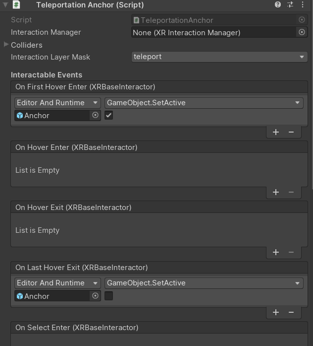
Task: Open object picker for Last Hover Exit Anchor
Action: click(x=96, y=296)
